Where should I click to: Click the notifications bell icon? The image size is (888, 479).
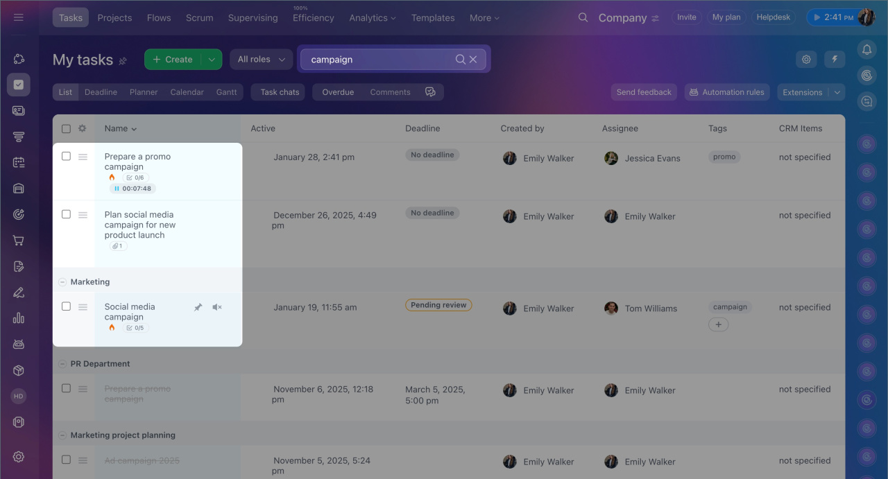866,49
